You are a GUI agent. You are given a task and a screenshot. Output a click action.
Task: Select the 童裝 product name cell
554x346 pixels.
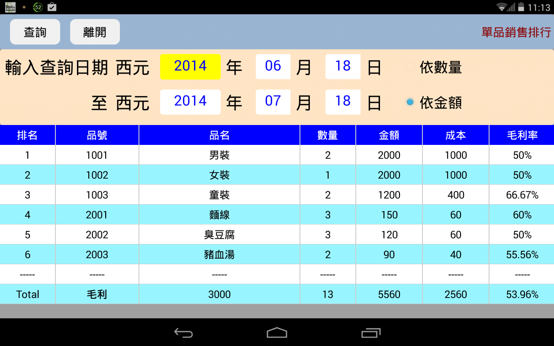pos(219,195)
